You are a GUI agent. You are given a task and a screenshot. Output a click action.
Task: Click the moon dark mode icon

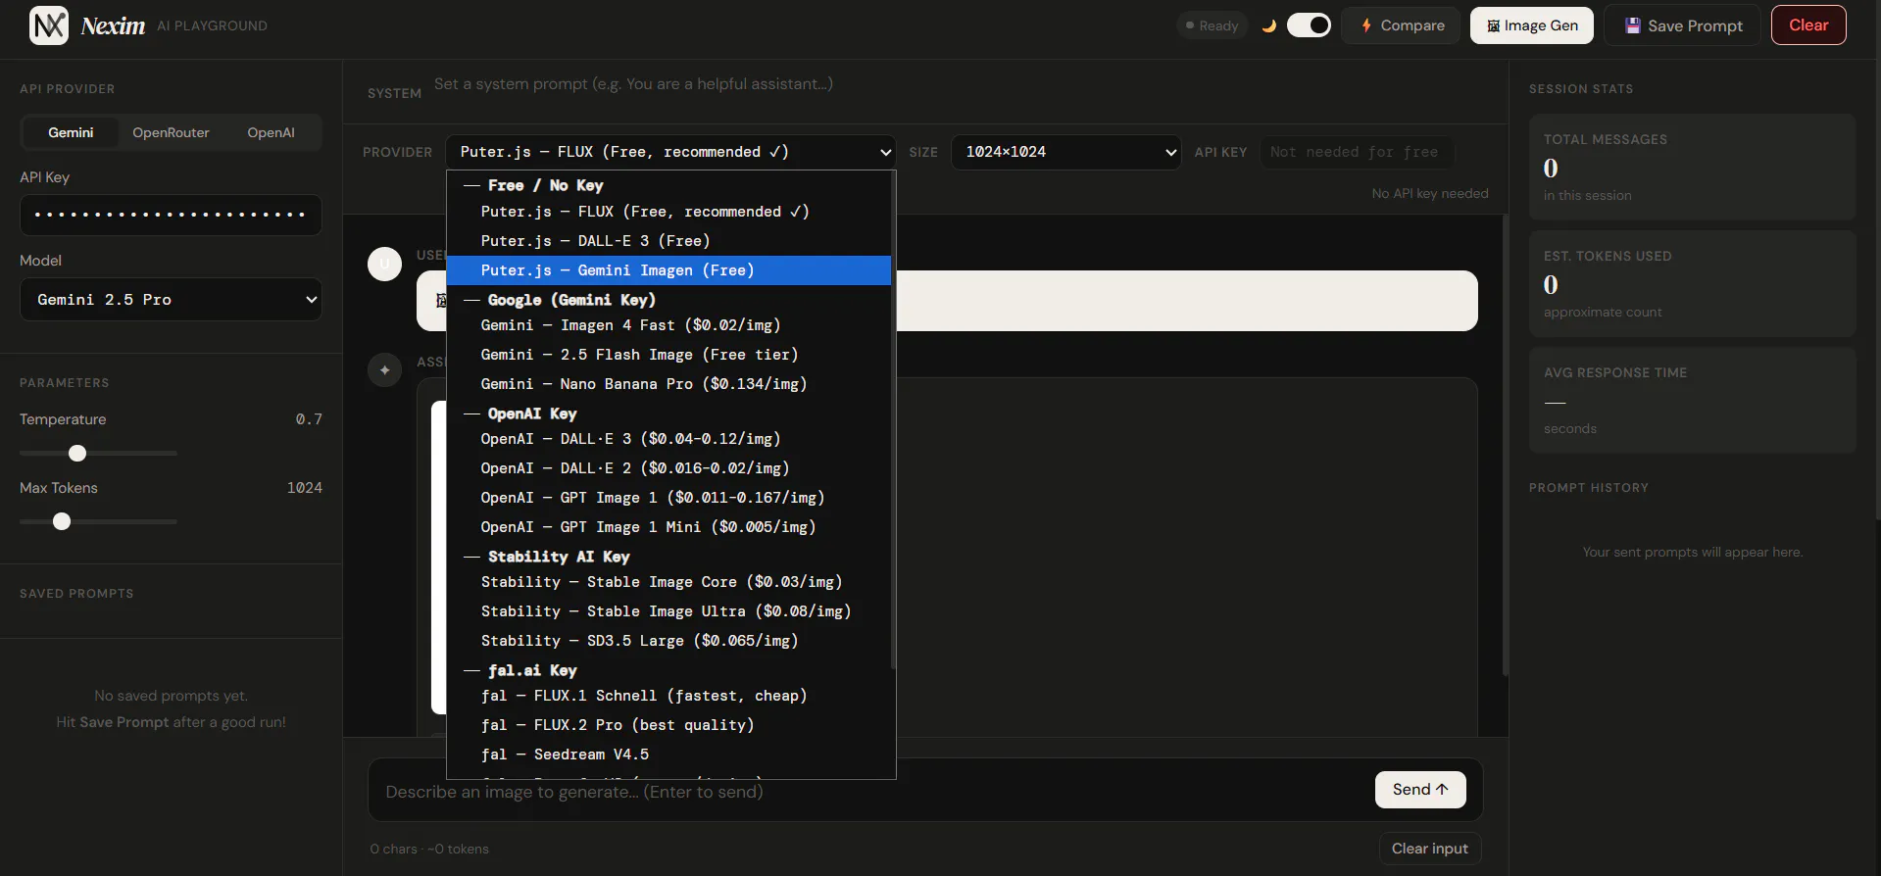coord(1268,25)
